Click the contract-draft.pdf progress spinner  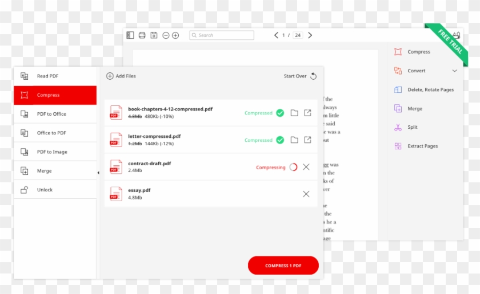[x=293, y=167]
